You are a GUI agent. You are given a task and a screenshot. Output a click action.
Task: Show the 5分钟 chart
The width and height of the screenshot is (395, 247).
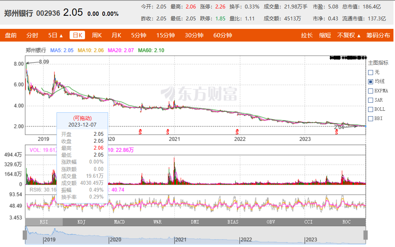click(138, 35)
